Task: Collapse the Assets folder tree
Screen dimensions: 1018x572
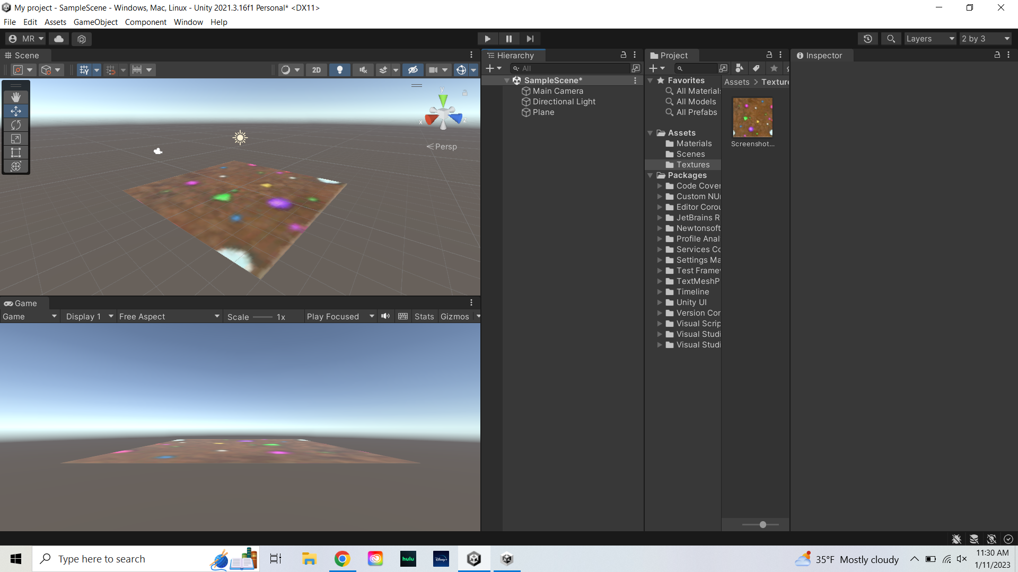Action: [650, 133]
